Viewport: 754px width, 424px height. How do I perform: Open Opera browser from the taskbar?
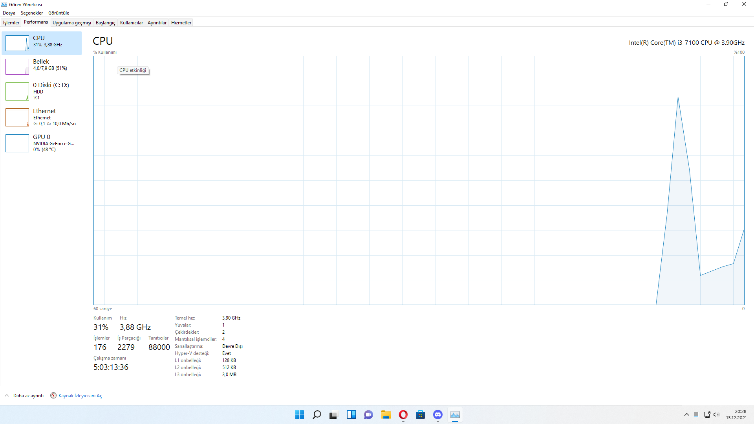pos(403,415)
